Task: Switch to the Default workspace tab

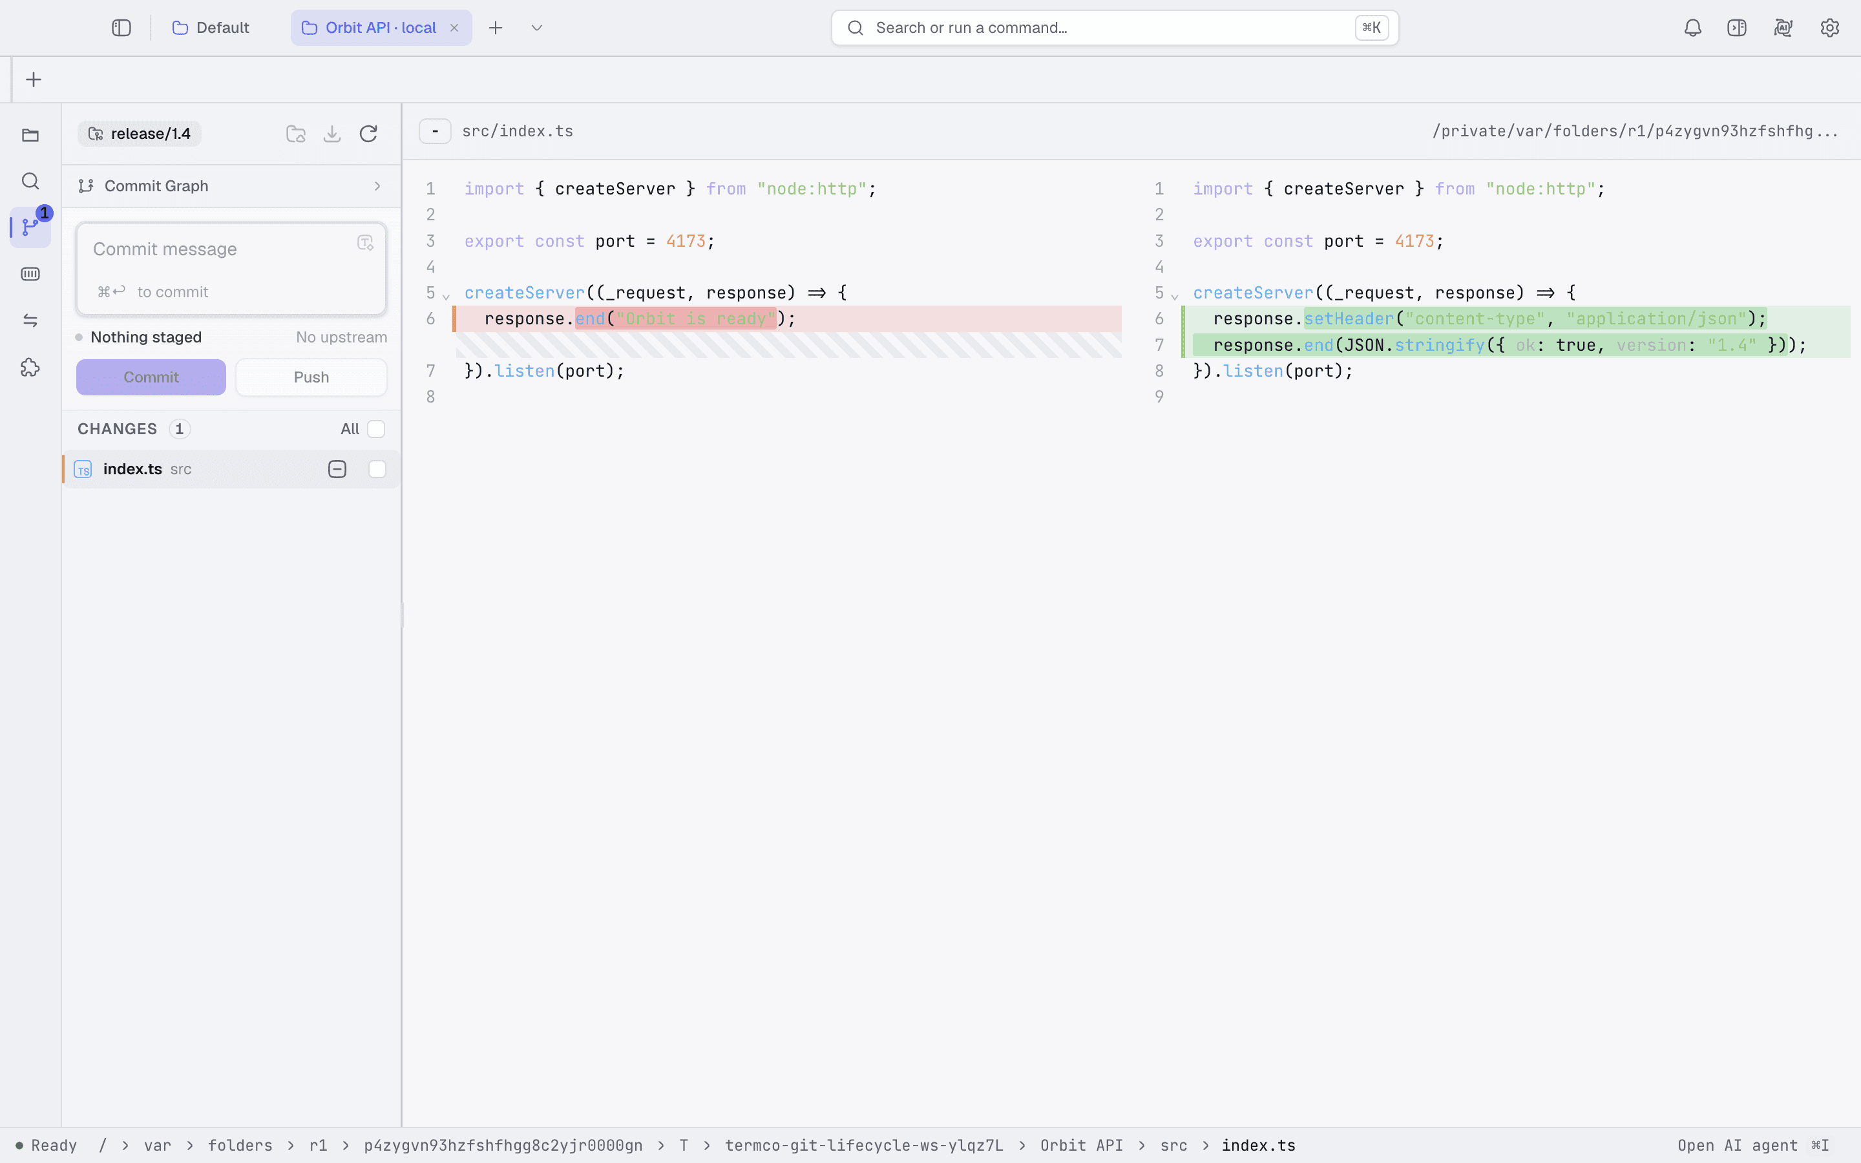Action: click(x=211, y=28)
